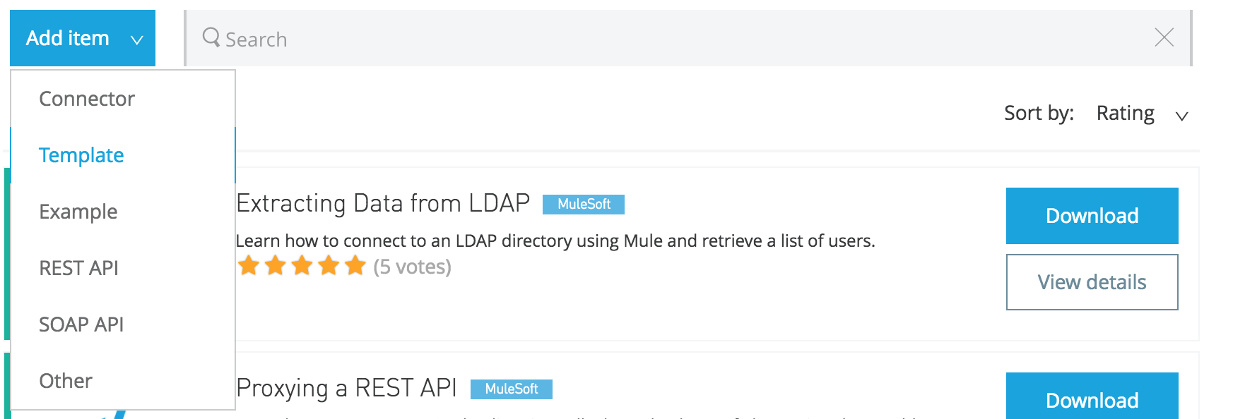This screenshot has height=419, width=1245.
Task: Clear the search field with X
Action: (1164, 37)
